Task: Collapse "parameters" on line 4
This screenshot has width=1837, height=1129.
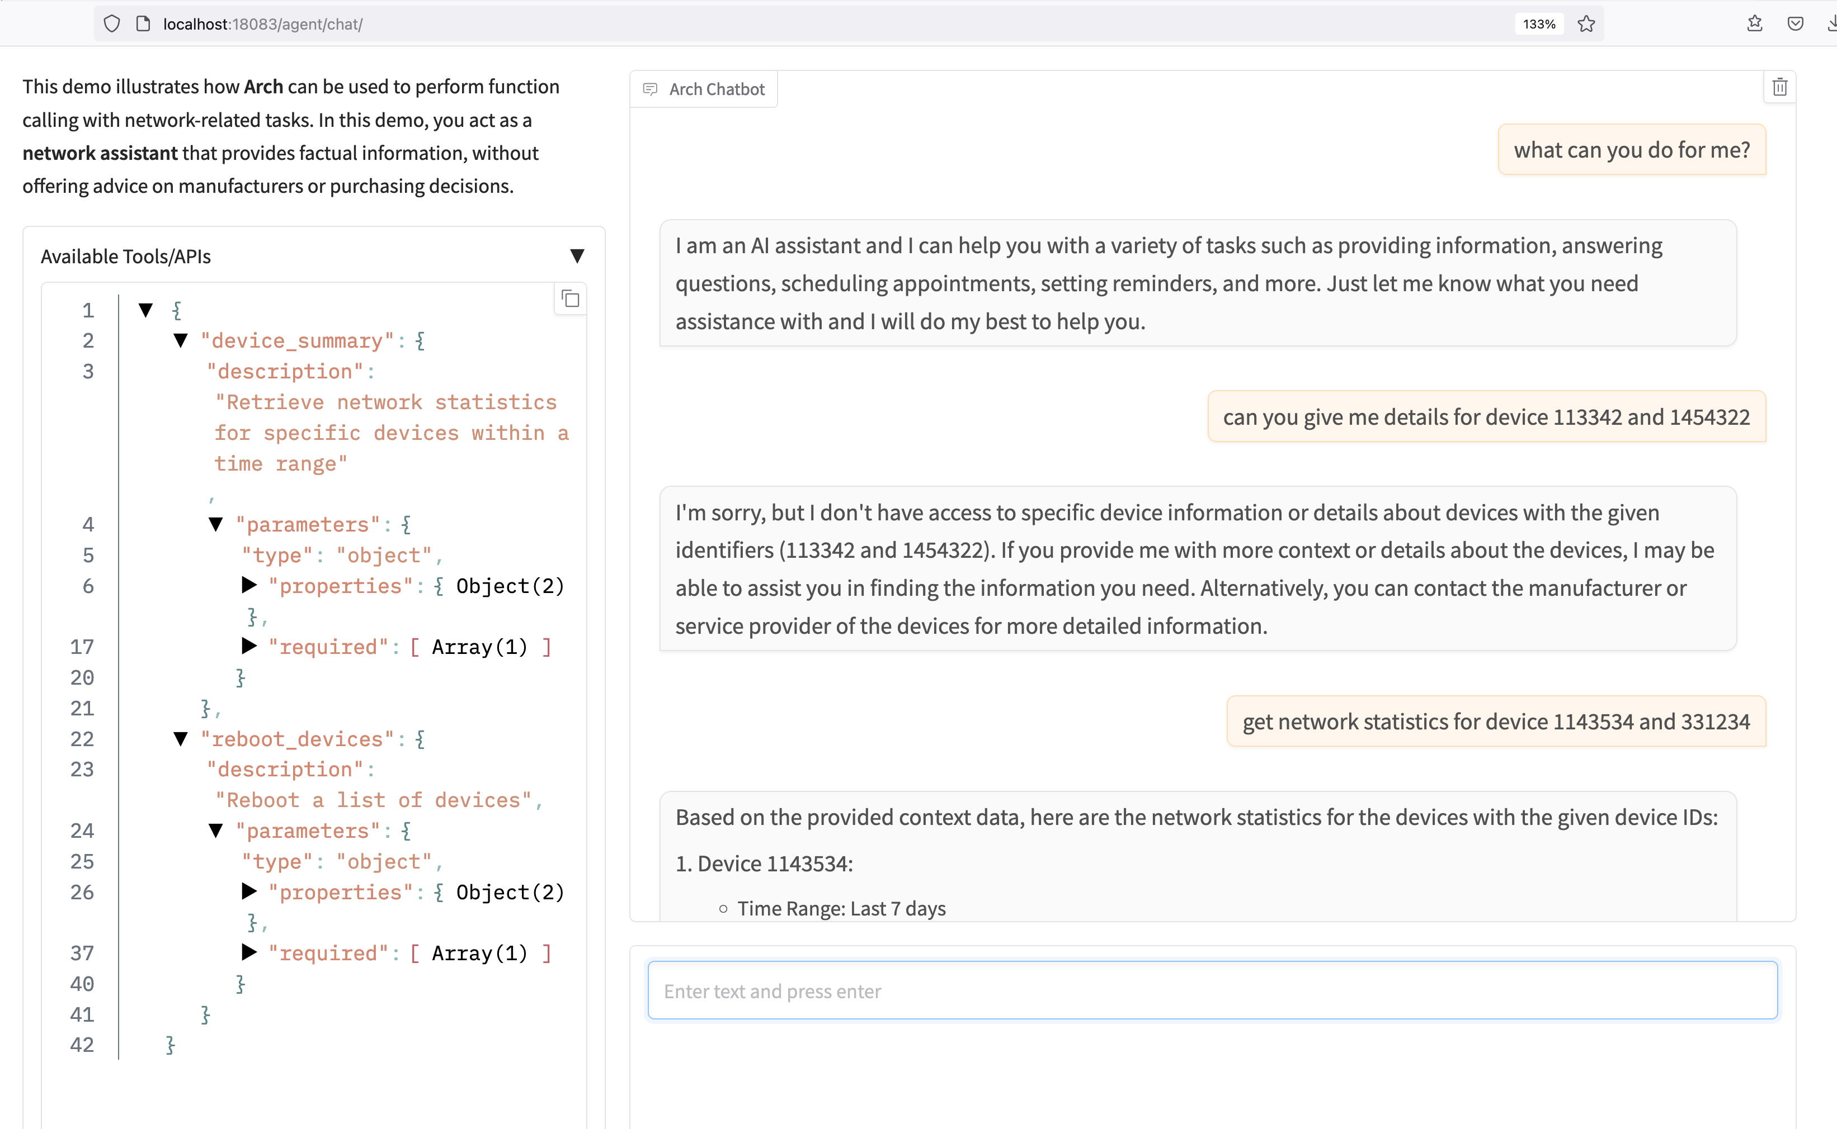Action: click(216, 524)
